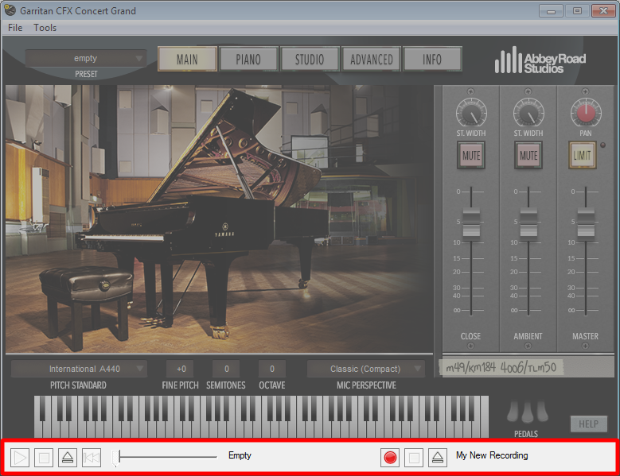The width and height of the screenshot is (620, 476).
Task: Click the grand piano studio image
Action: (x=220, y=219)
